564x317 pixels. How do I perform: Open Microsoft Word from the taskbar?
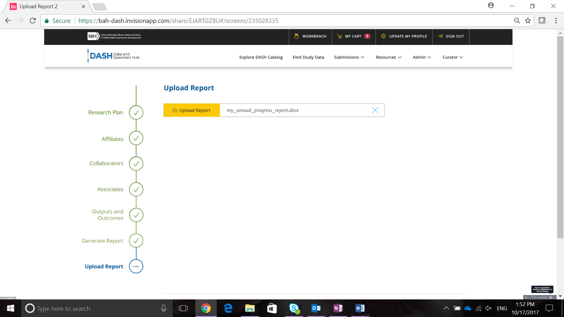point(360,308)
